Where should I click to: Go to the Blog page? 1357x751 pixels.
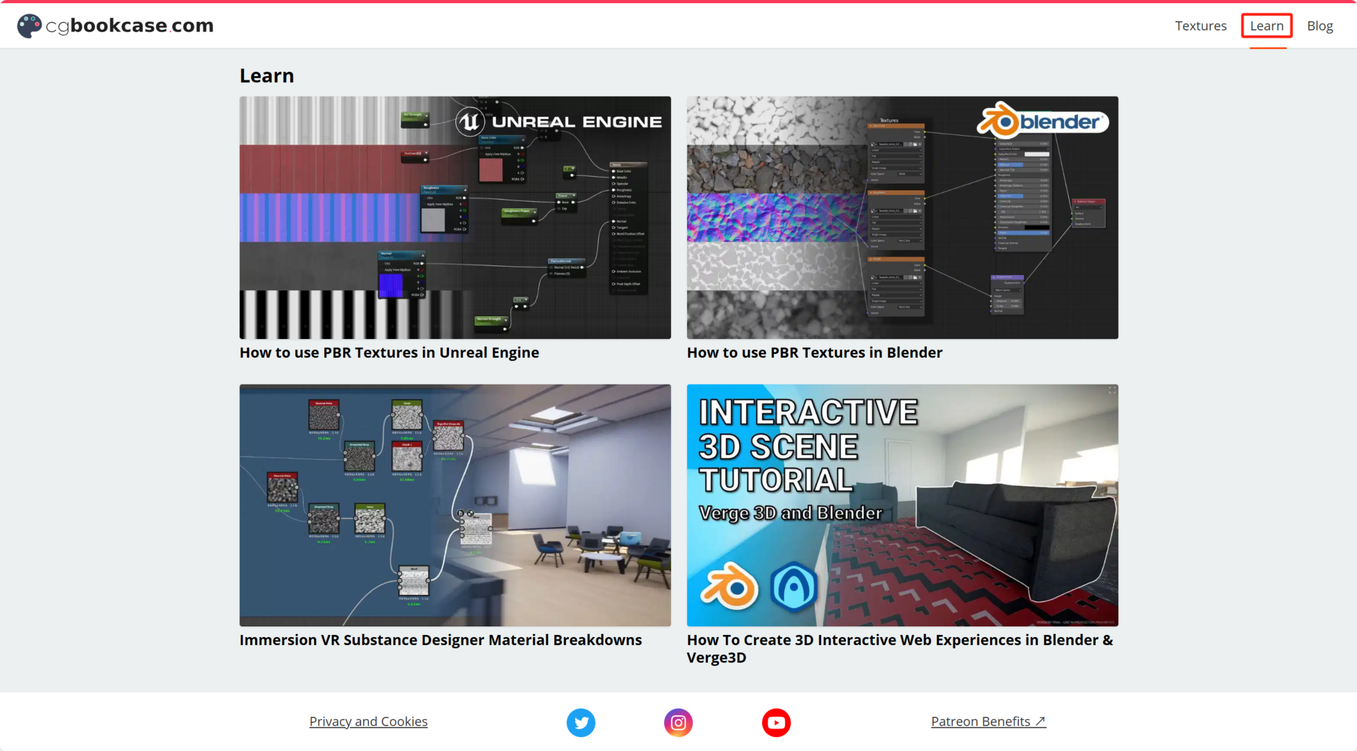coord(1320,26)
